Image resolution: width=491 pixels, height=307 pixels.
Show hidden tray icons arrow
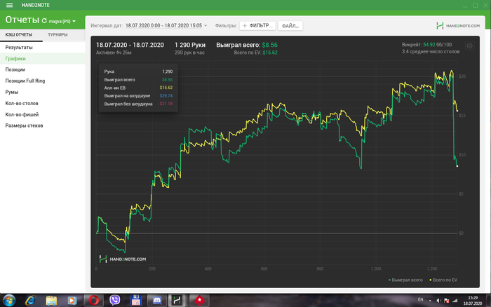430,301
